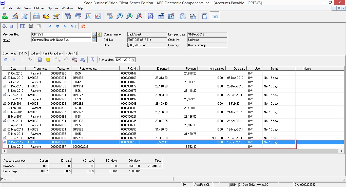Click the question mark help icon in Inquiry toolbar
This screenshot has width=346, height=187.
tap(92, 60)
